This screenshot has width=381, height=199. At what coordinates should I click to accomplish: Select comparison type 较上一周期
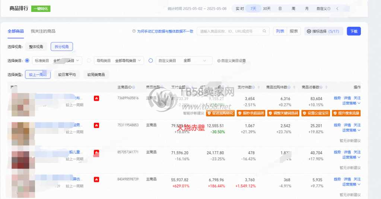point(38,74)
